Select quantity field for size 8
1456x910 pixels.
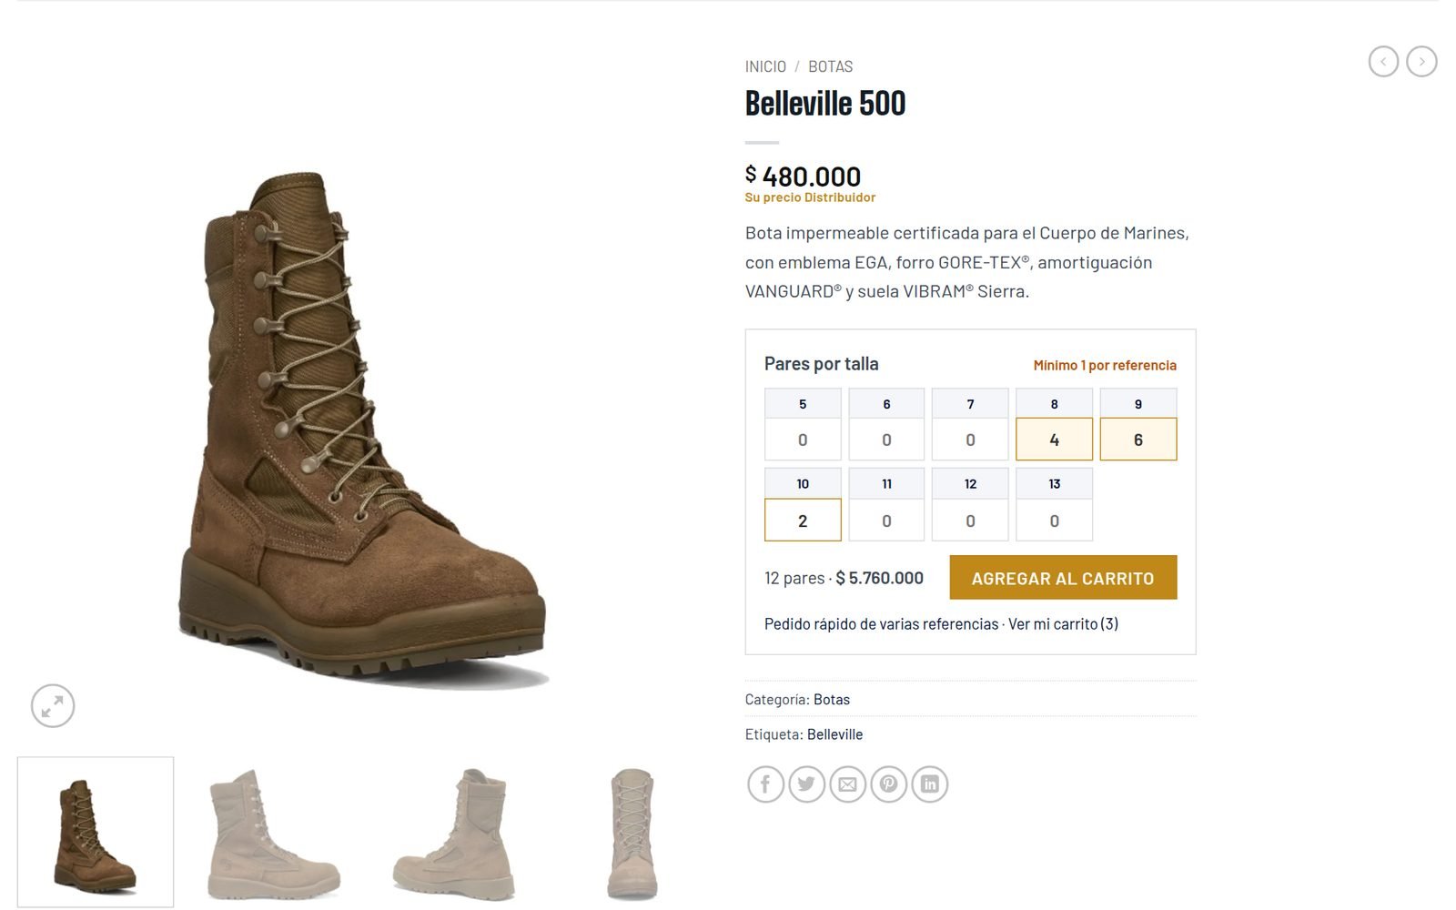[1054, 440]
